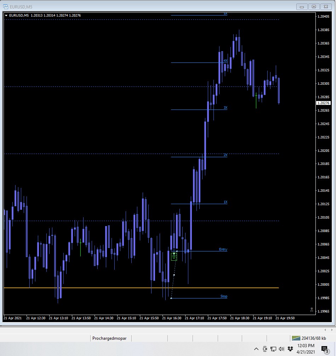
Task: Click the right scroll arrow below chart
Action: coord(332,330)
